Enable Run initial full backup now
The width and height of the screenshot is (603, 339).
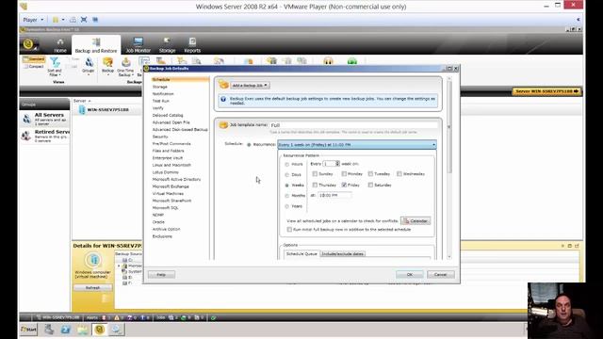(289, 230)
